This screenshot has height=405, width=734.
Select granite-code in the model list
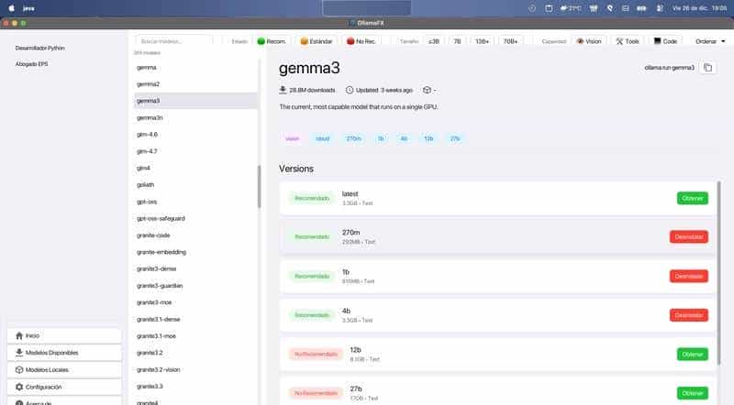153,235
